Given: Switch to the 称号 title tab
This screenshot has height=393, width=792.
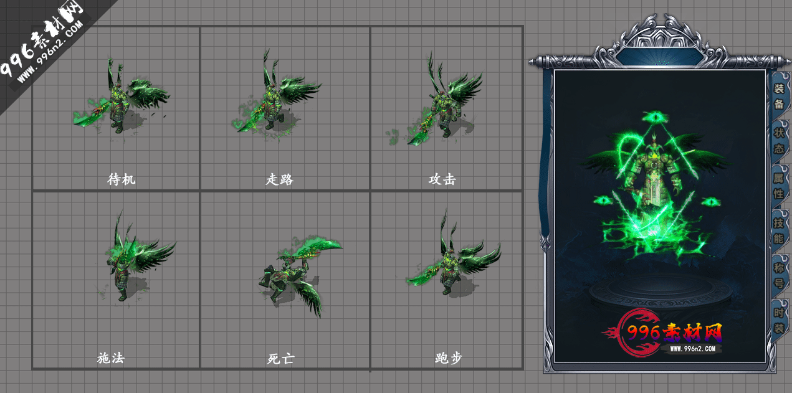Looking at the screenshot, I should click(779, 275).
